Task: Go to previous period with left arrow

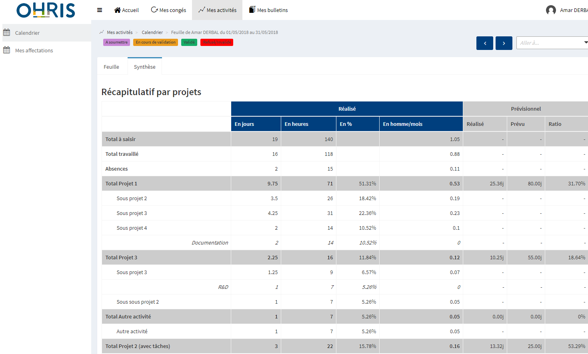Action: point(484,43)
